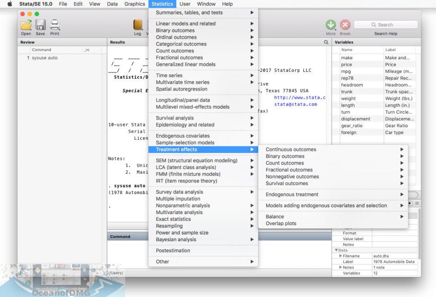Expand Linear models and related submenu
Viewport: 436px width, 297px height.
[x=203, y=24]
